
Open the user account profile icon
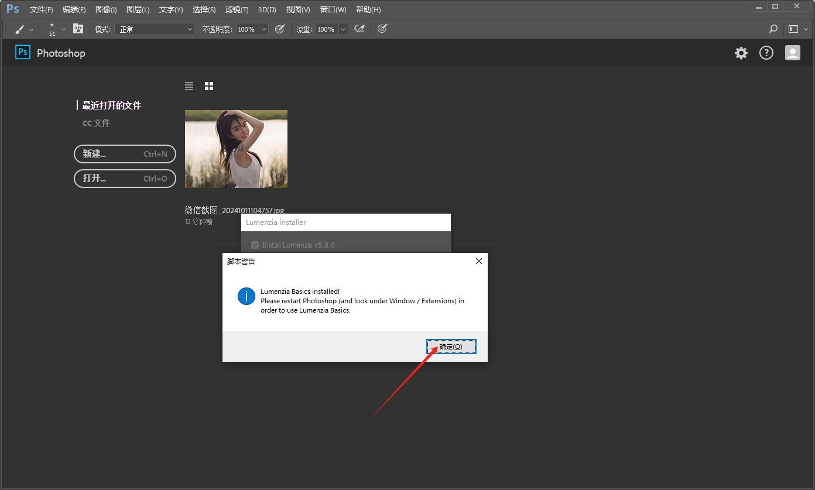point(793,53)
